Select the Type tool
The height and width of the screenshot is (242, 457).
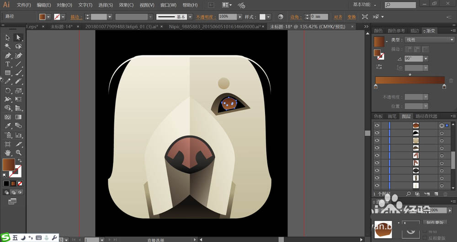coord(8,64)
